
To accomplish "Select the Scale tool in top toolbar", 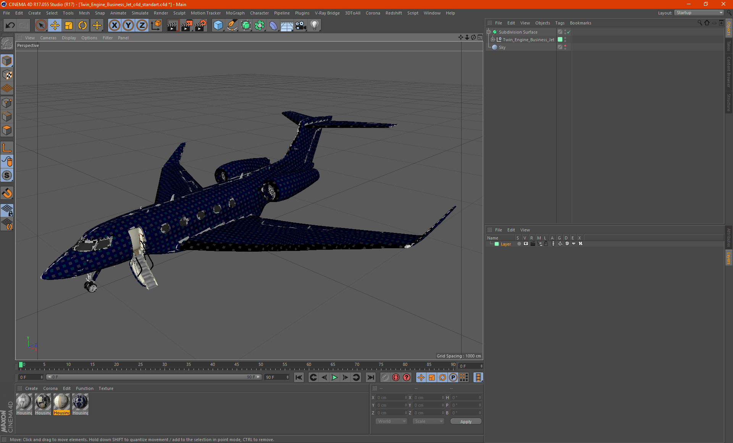I will [x=69, y=26].
